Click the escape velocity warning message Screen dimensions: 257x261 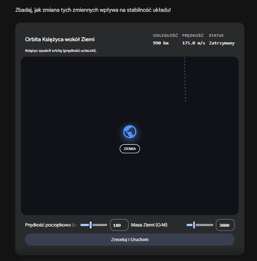[x=61, y=50]
